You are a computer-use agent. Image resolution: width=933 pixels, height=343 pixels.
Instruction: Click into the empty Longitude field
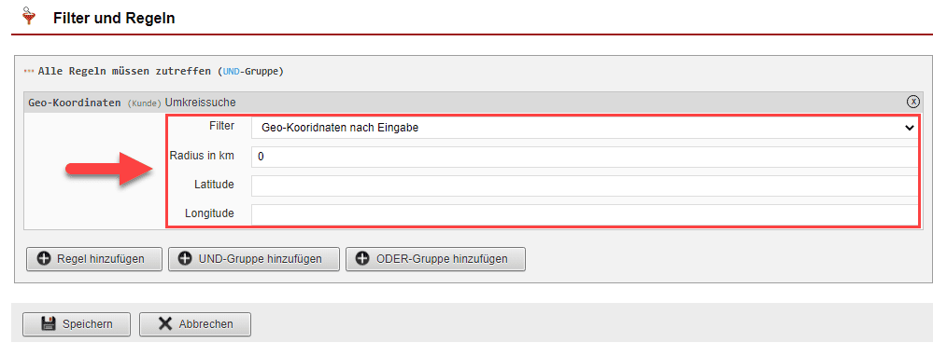tap(585, 214)
